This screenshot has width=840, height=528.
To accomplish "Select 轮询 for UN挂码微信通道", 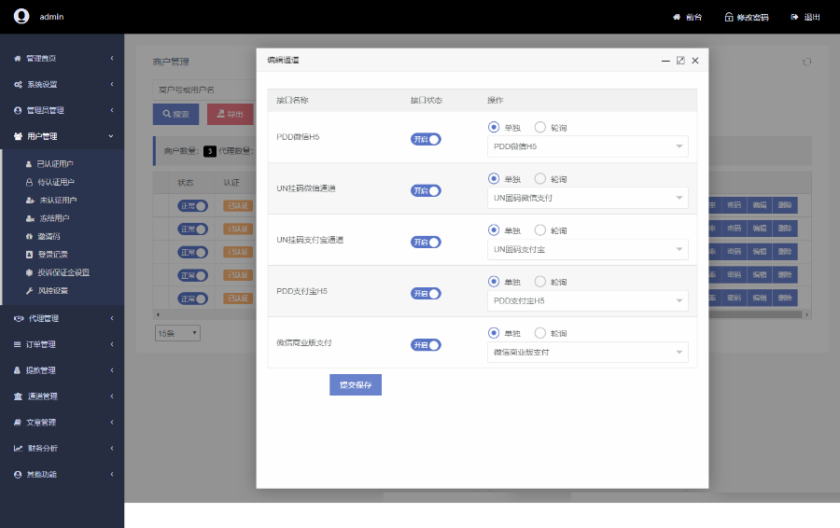I will 540,178.
